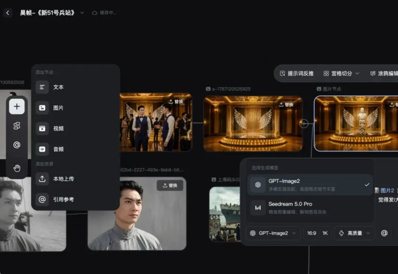Click the image icon beside 图片
This screenshot has width=398, height=274.
click(42, 108)
